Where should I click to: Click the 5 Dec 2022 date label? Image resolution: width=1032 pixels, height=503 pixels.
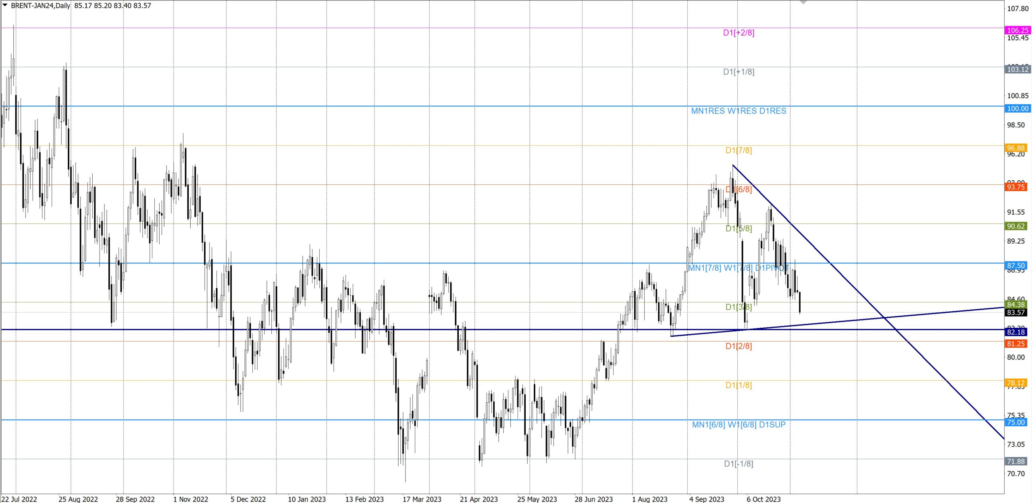coord(248,499)
